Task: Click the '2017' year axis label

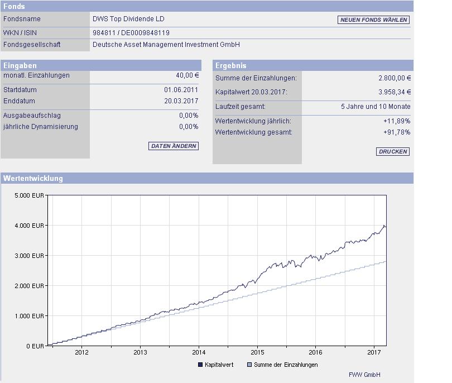Action: pyautogui.click(x=374, y=352)
